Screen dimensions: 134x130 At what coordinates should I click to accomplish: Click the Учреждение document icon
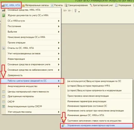coord(116,5)
